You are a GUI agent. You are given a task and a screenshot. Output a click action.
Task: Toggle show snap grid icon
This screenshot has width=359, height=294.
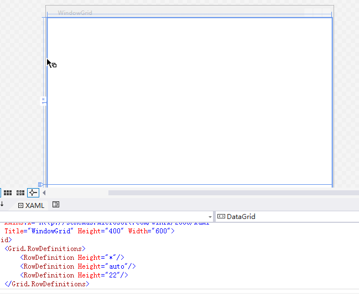(x=8, y=193)
